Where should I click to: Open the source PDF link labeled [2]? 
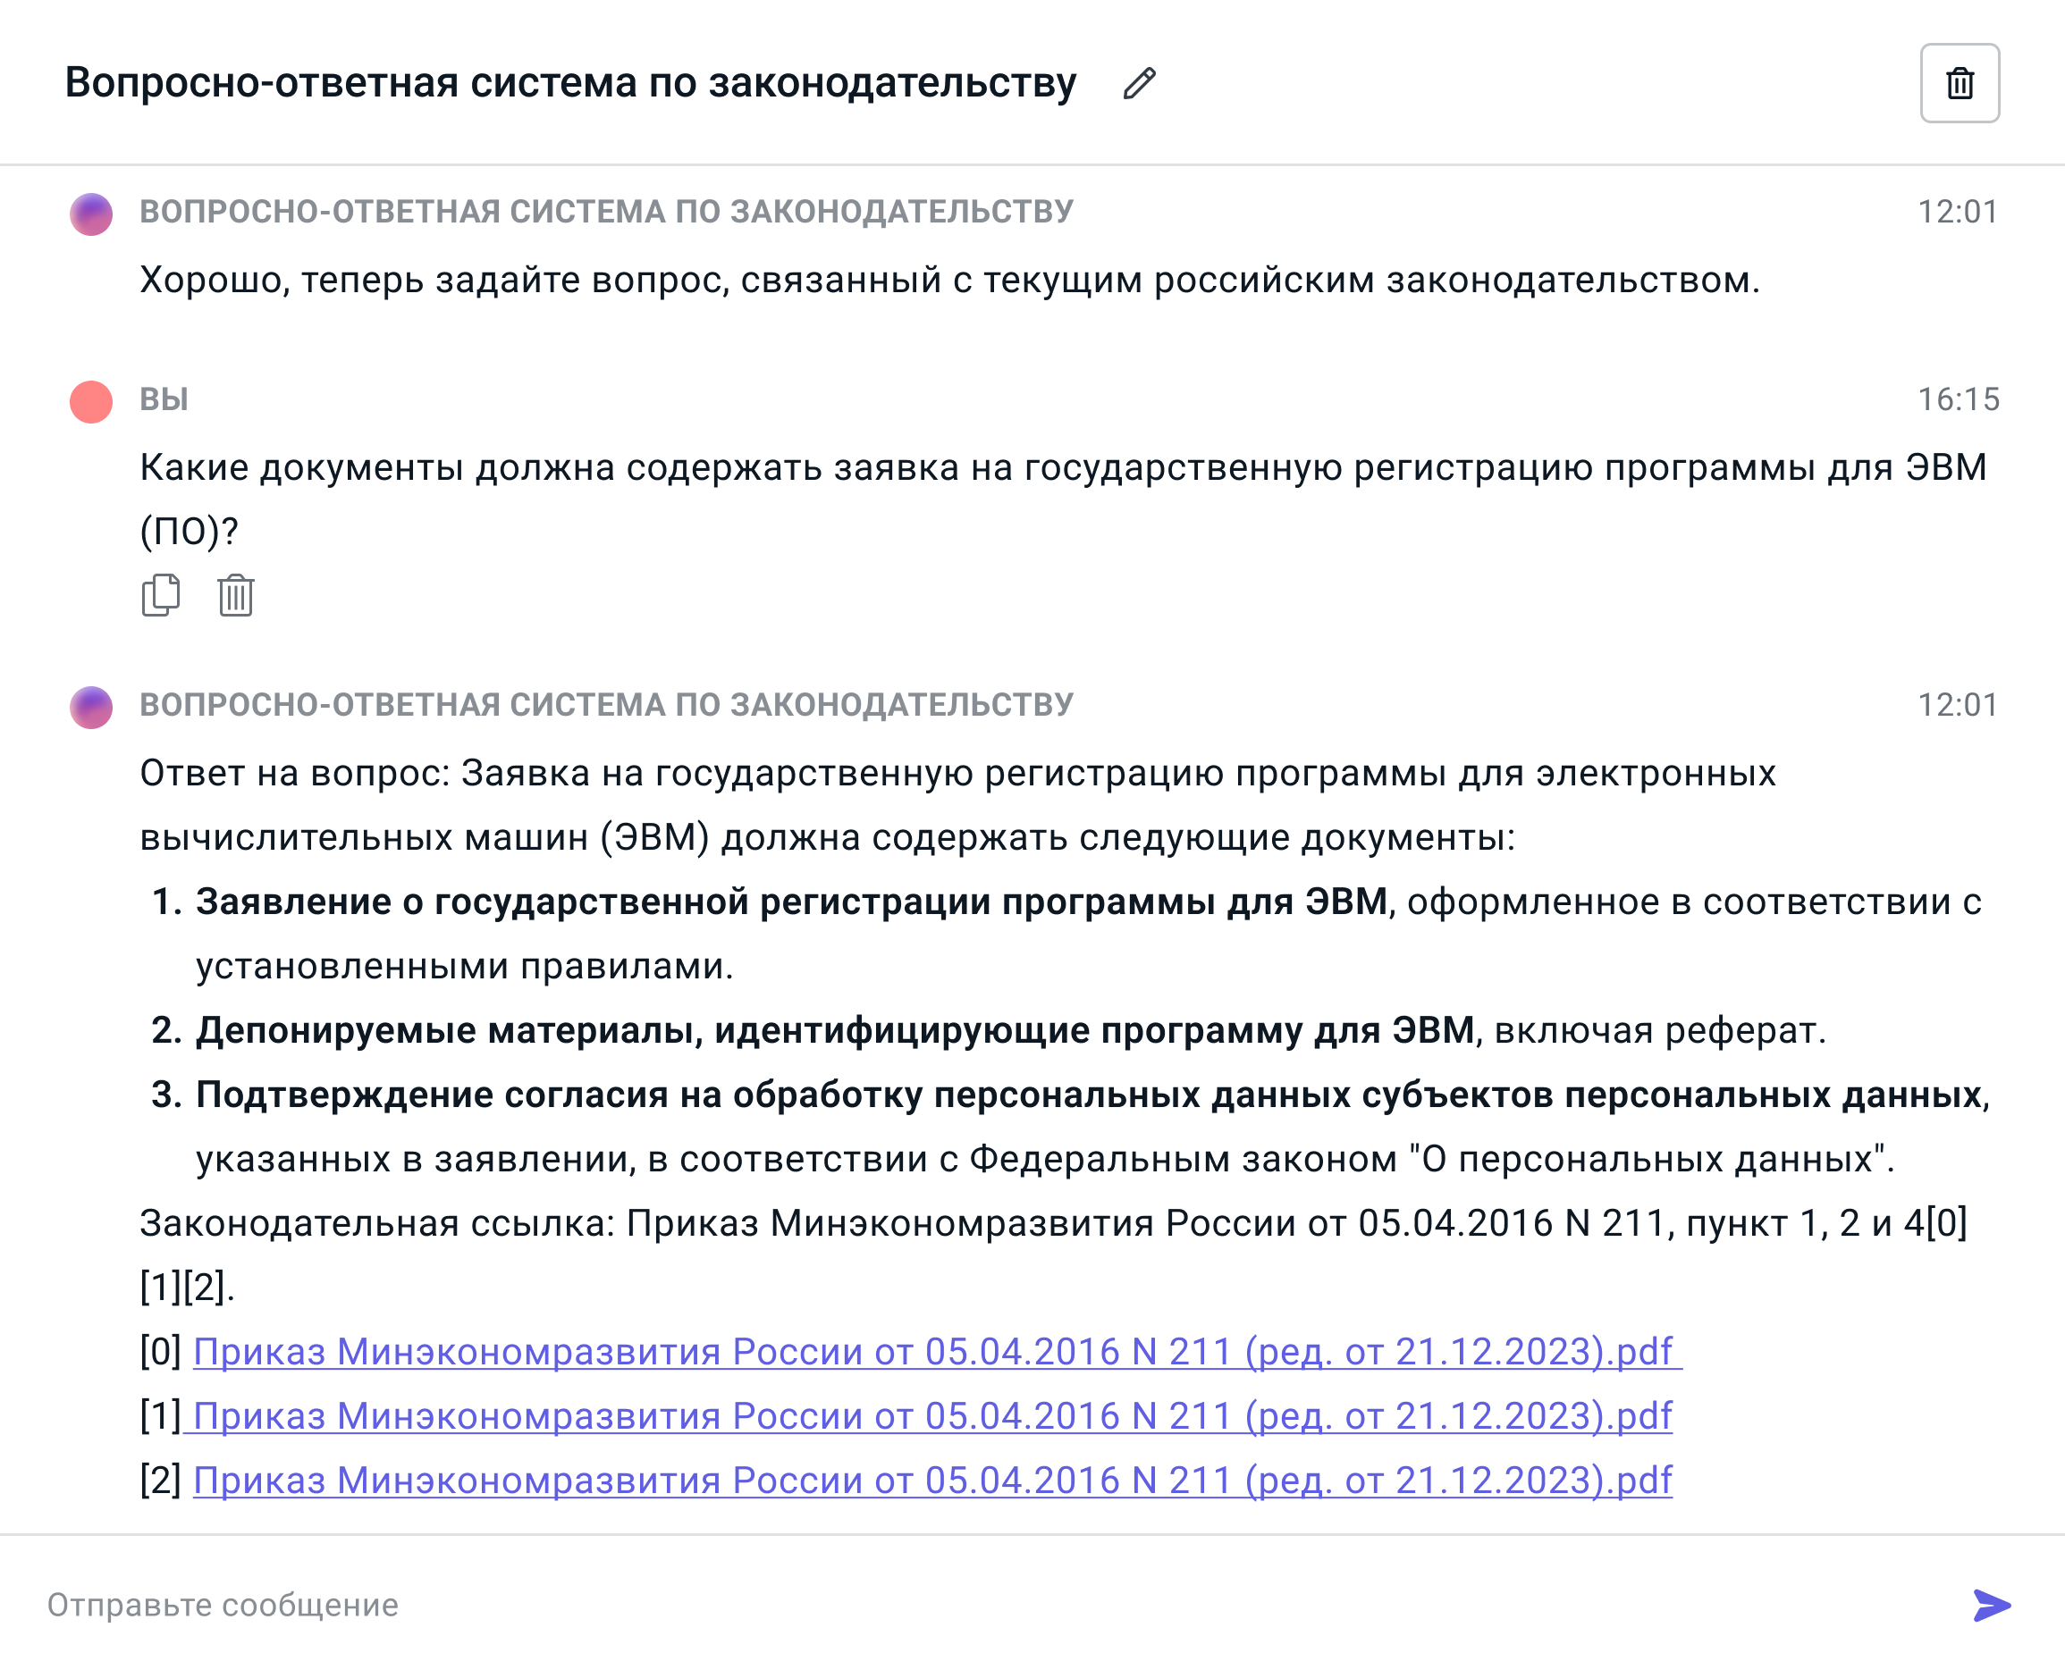(x=932, y=1480)
